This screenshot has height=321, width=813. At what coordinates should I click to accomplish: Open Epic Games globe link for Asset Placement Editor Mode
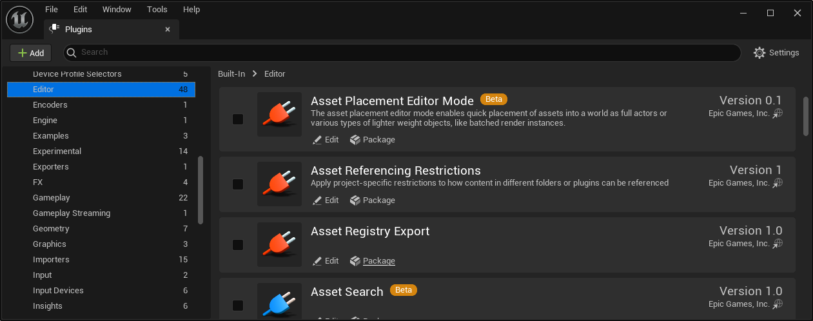click(x=778, y=113)
